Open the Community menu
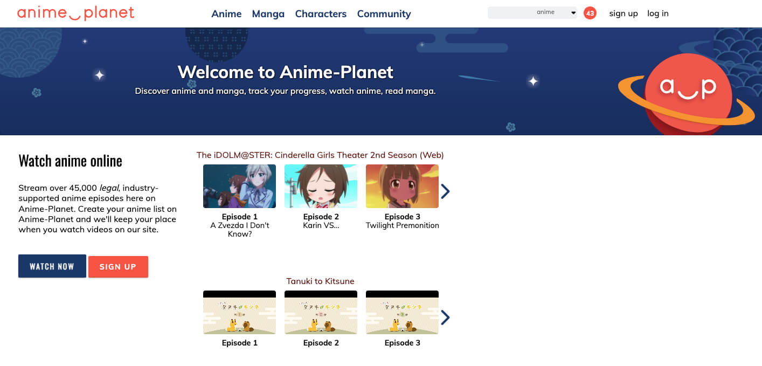This screenshot has width=762, height=366. tap(384, 14)
